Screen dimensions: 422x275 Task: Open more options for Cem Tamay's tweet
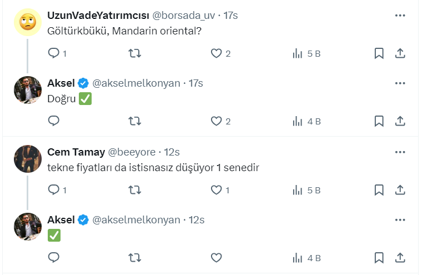[x=400, y=152]
